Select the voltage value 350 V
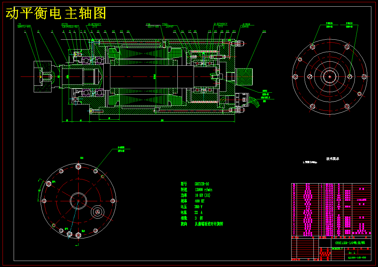Image resolution: width=378 pixels, height=267 pixels. tap(198, 207)
